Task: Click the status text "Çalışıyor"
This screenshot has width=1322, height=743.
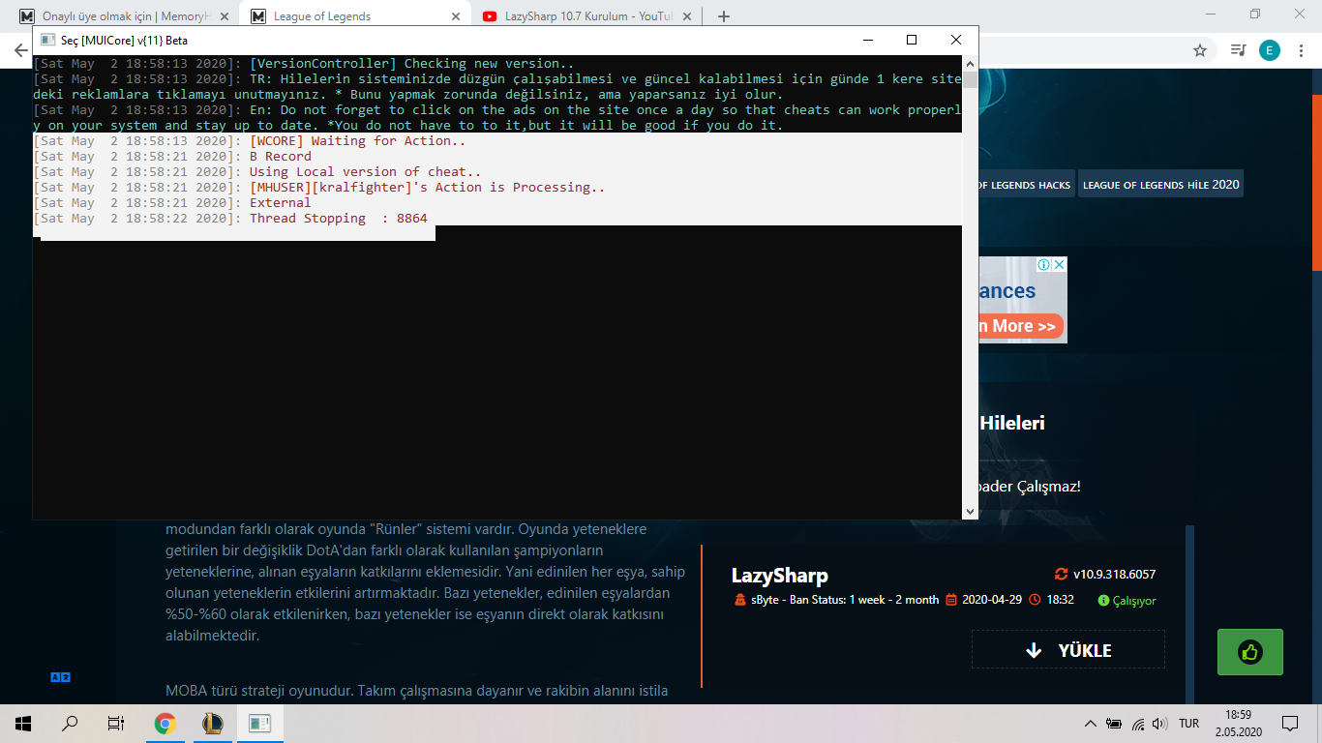Action: click(x=1134, y=601)
